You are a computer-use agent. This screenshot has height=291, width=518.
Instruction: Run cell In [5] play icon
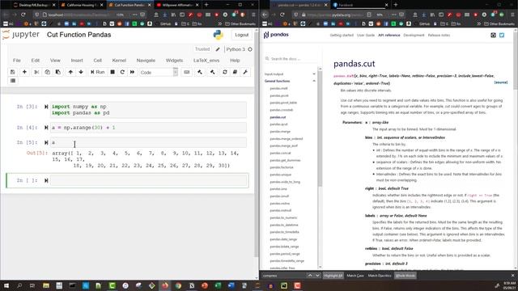coord(46,142)
